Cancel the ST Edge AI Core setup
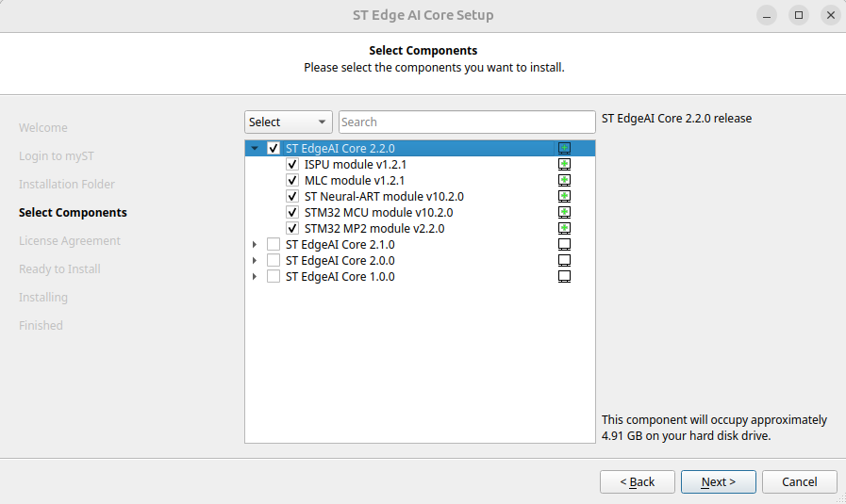The image size is (846, 504). coord(800,482)
